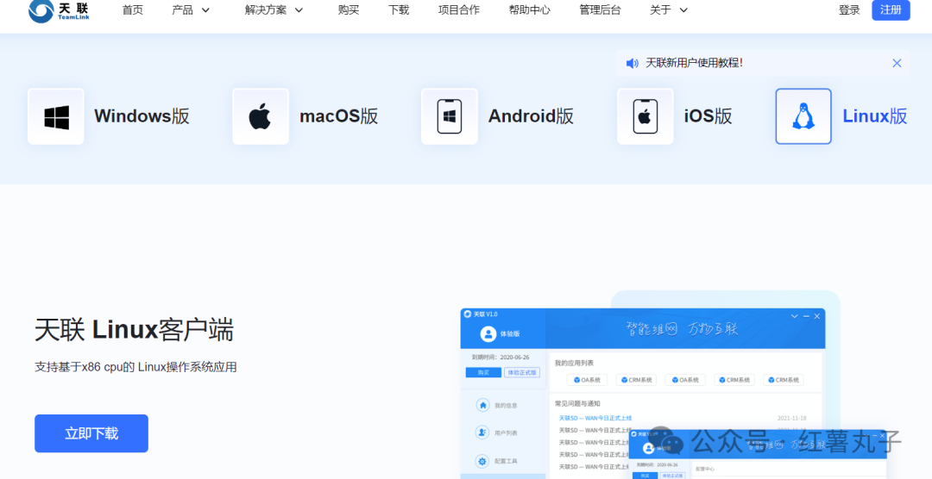
Task: Click the speaker announcement icon
Action: 633,63
